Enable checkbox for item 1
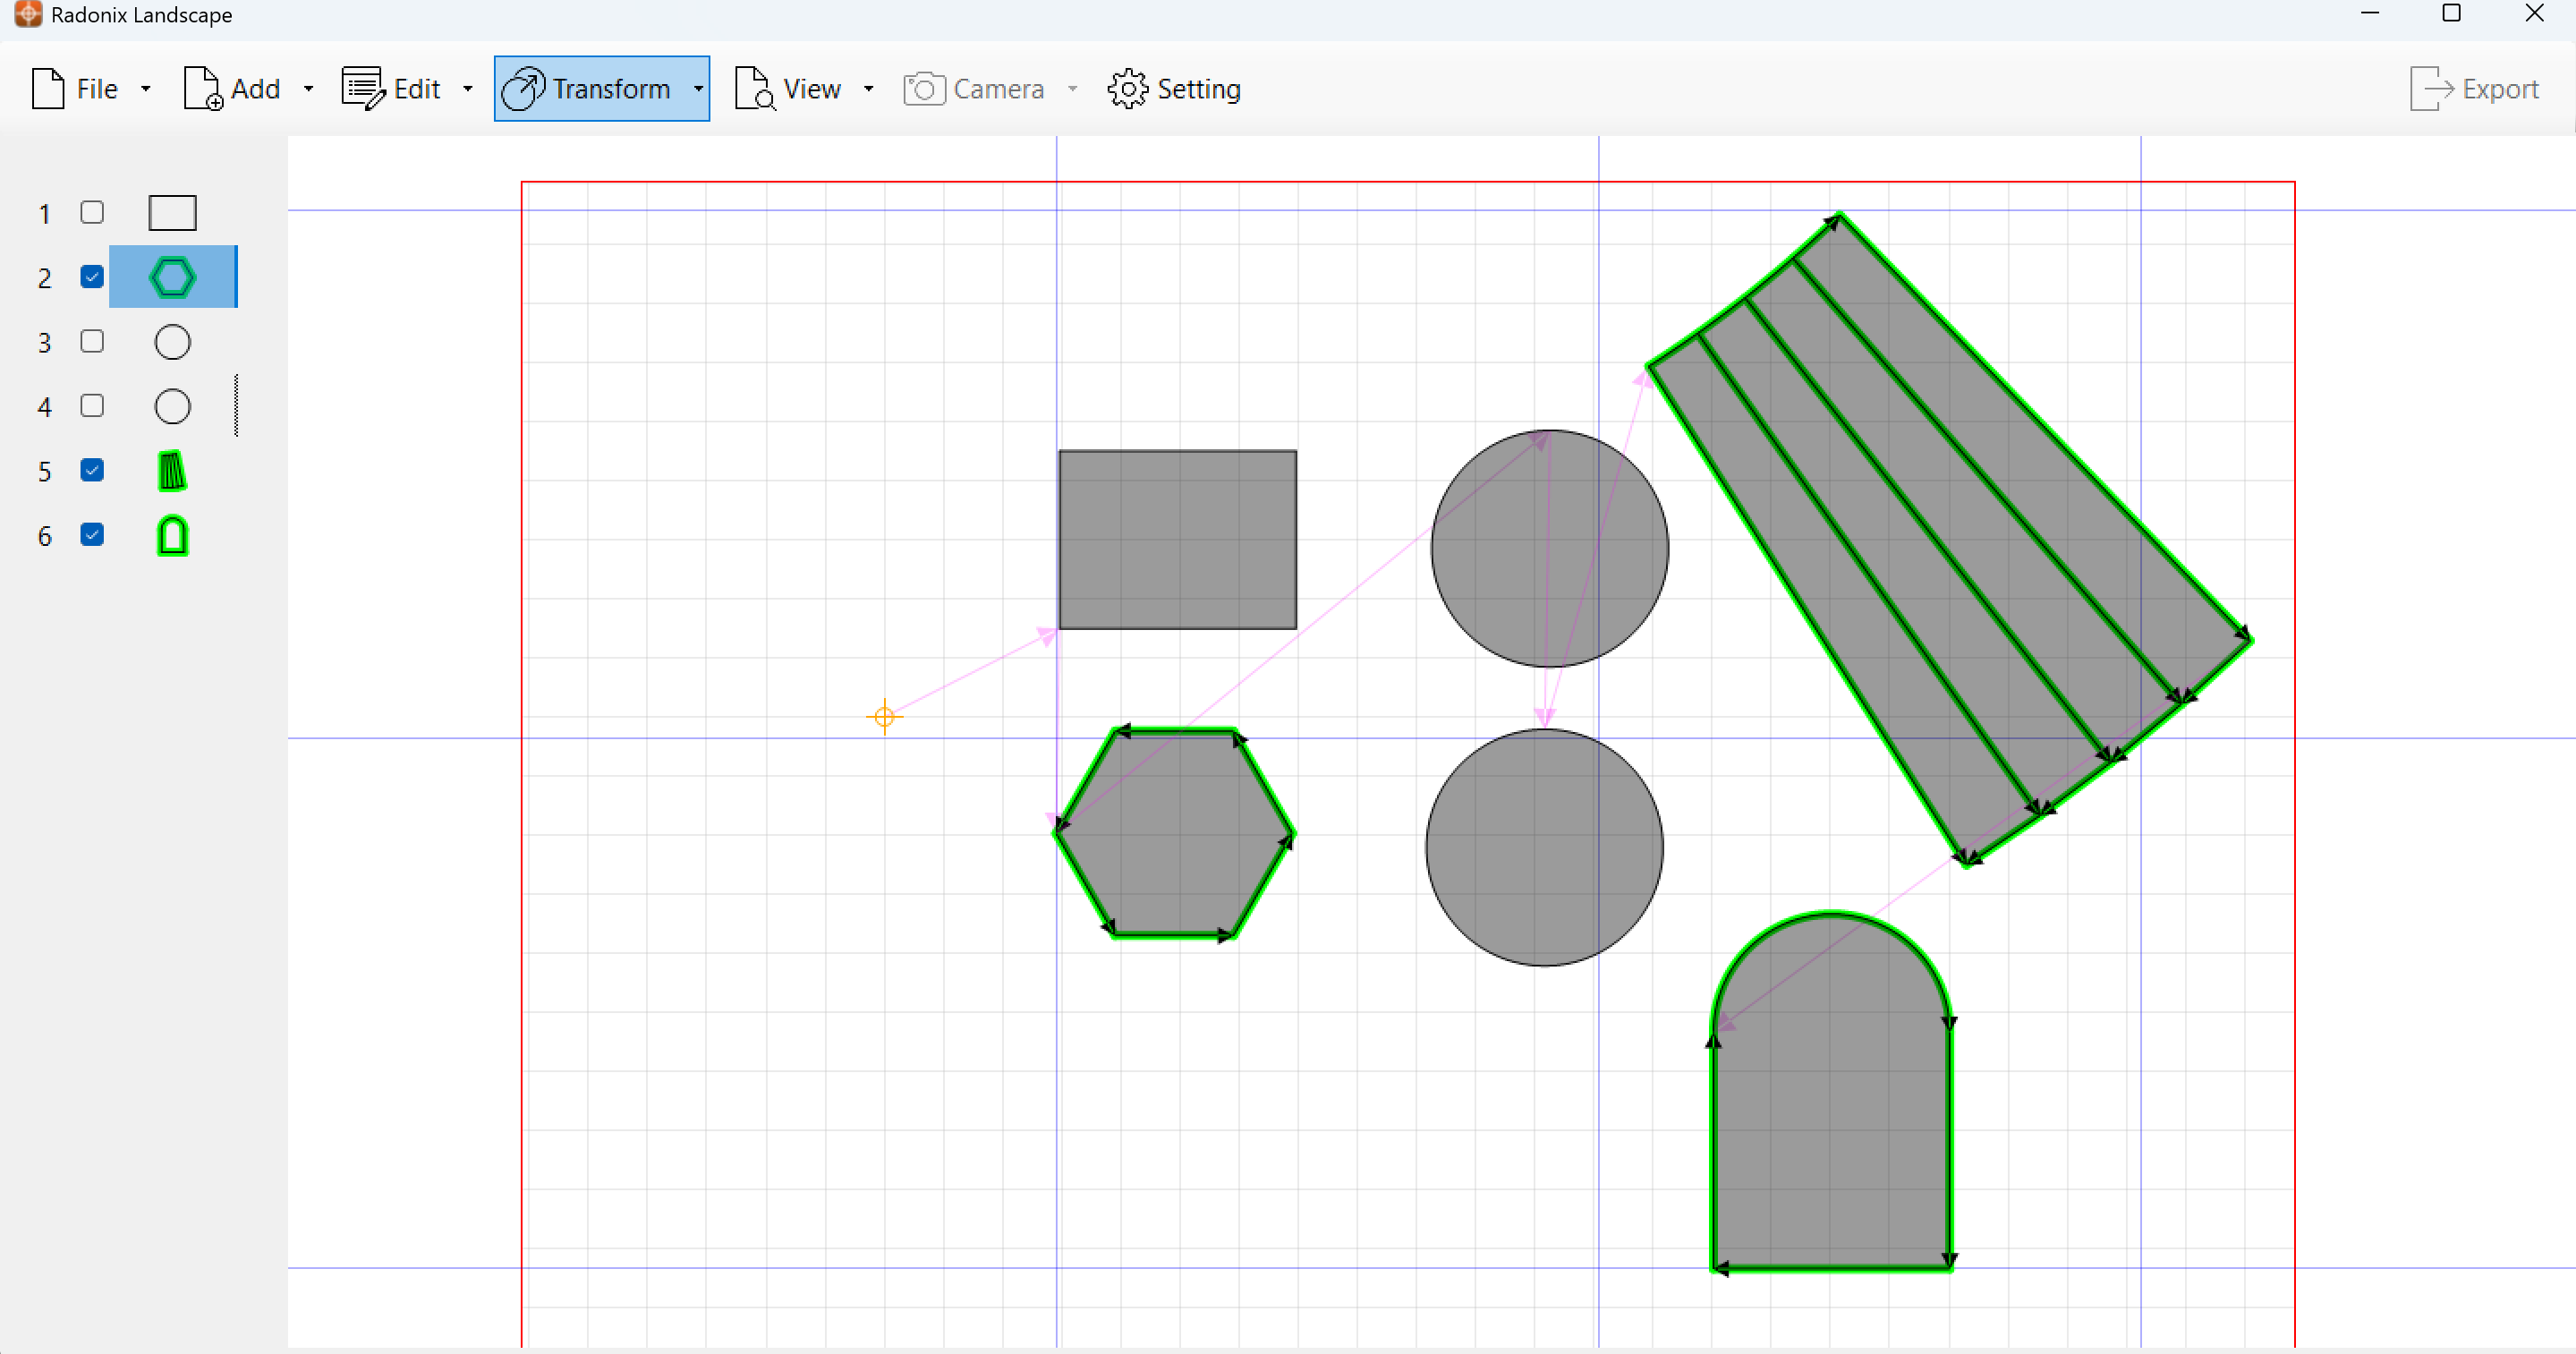Viewport: 2576px width, 1354px height. click(92, 212)
